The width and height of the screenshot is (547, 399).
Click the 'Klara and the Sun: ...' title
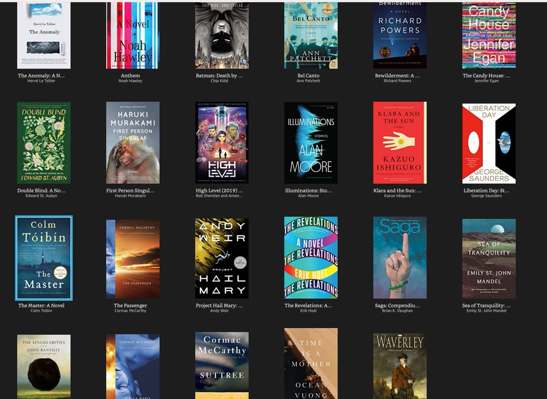(397, 190)
